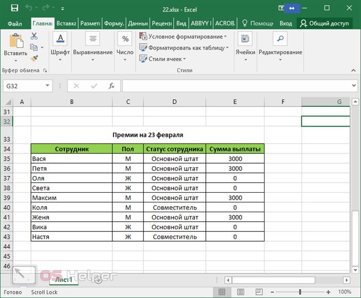
Task: Switch to Normal view icon
Action: pos(222,292)
